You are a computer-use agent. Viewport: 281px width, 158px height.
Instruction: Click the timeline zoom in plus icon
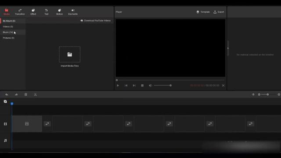tap(279, 94)
